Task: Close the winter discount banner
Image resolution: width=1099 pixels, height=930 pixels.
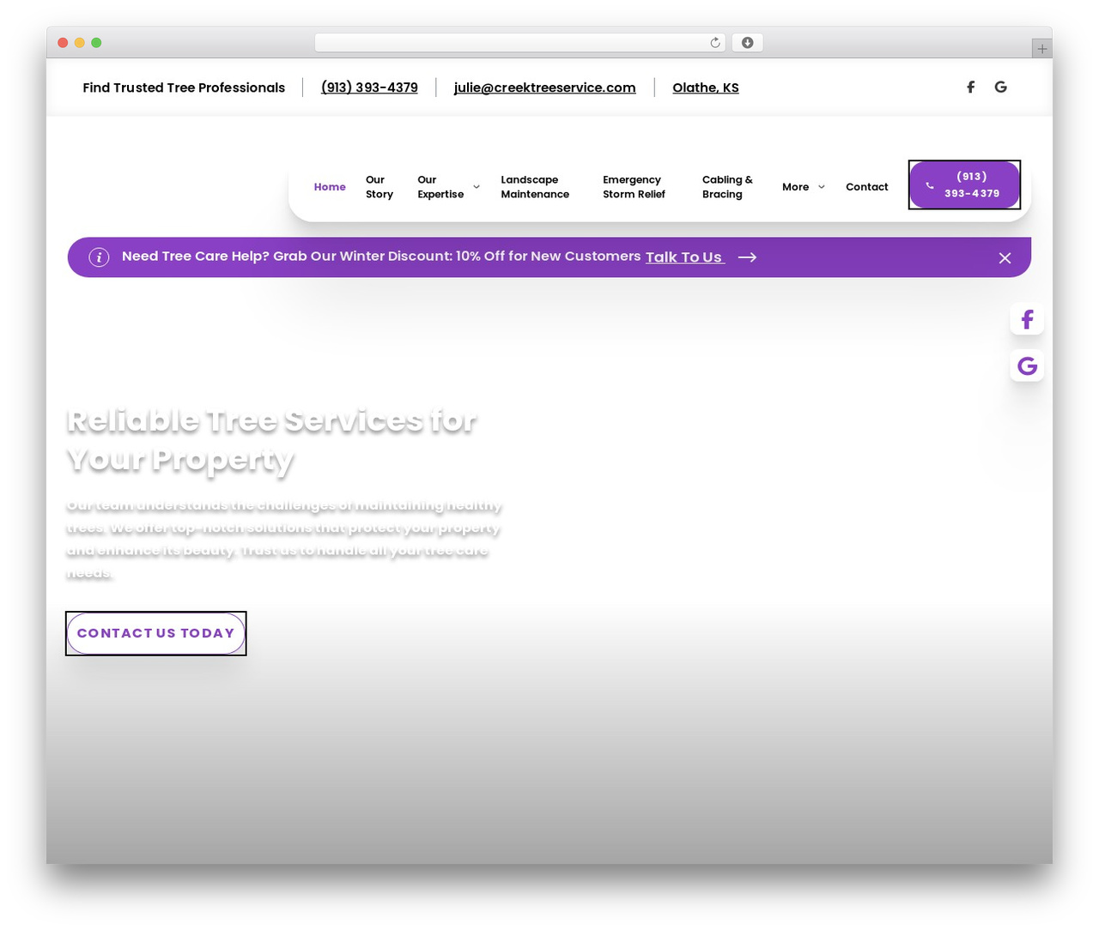Action: coord(1005,257)
